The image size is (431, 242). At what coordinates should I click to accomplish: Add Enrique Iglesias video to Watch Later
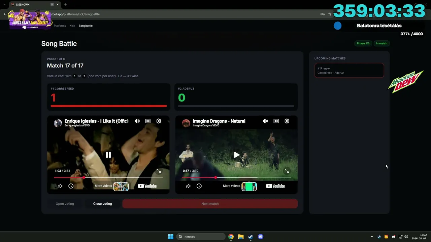(71, 186)
